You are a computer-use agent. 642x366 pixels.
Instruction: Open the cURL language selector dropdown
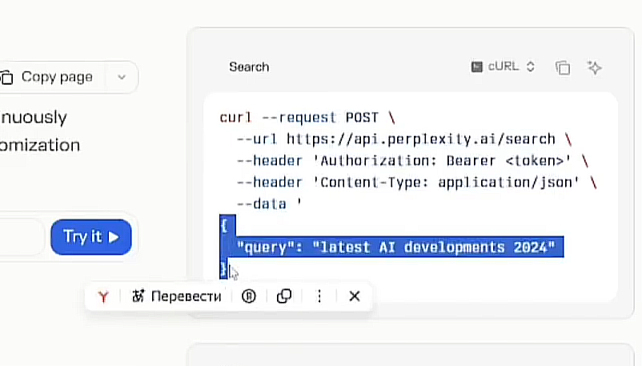(x=504, y=67)
